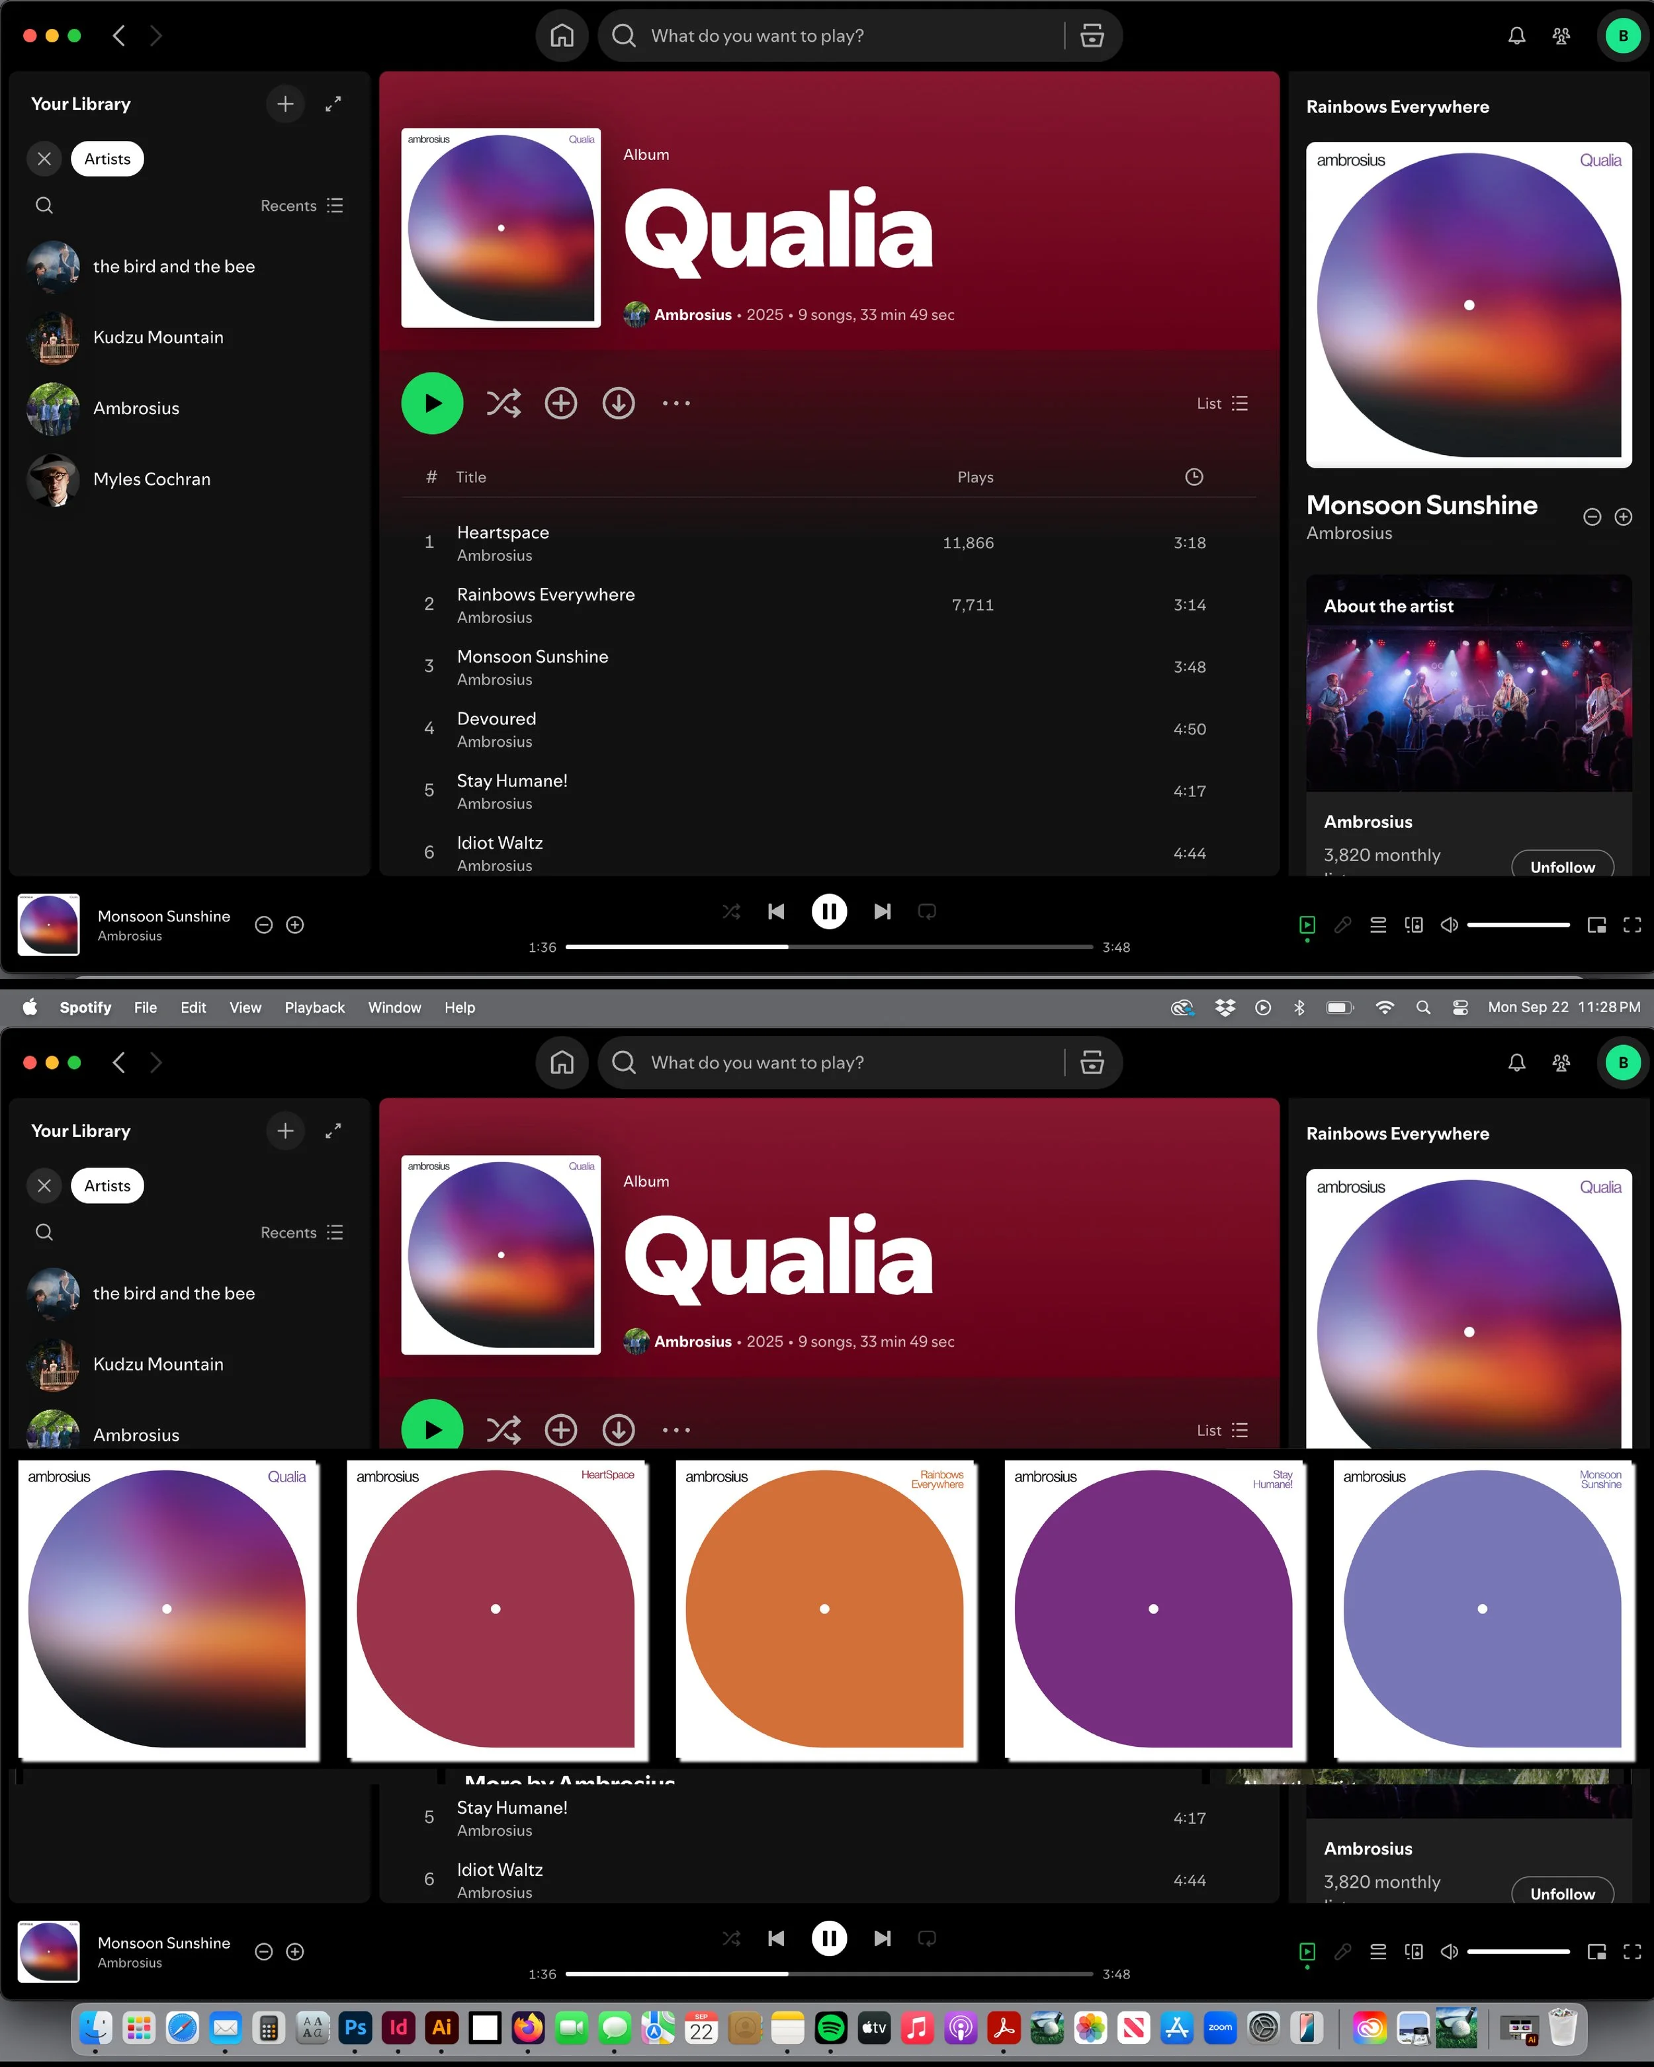1654x2067 pixels.
Task: Open profile B menu in upper window
Action: 1622,36
